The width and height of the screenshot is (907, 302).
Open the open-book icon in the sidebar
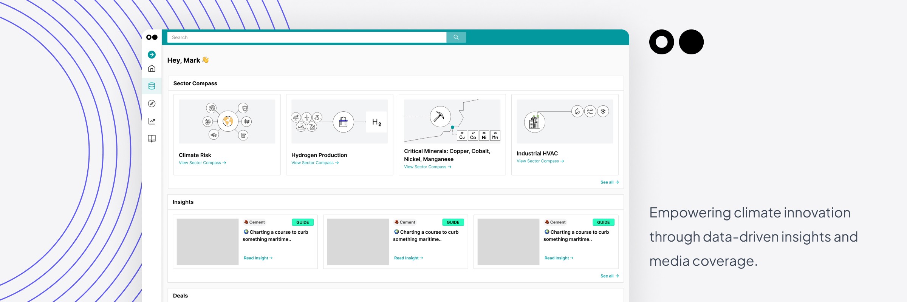152,139
